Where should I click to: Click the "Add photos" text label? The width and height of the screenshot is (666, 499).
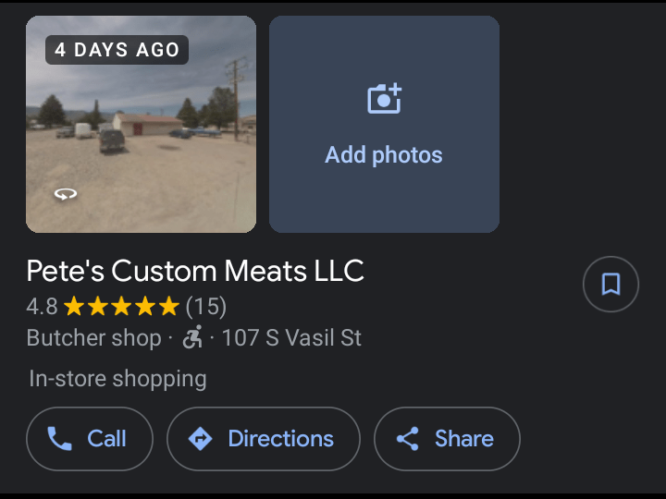(x=384, y=155)
